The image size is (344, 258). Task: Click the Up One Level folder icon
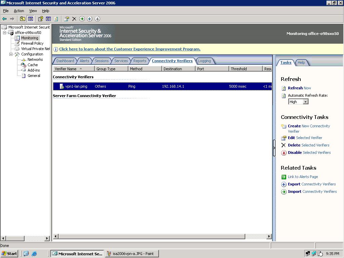click(23, 19)
